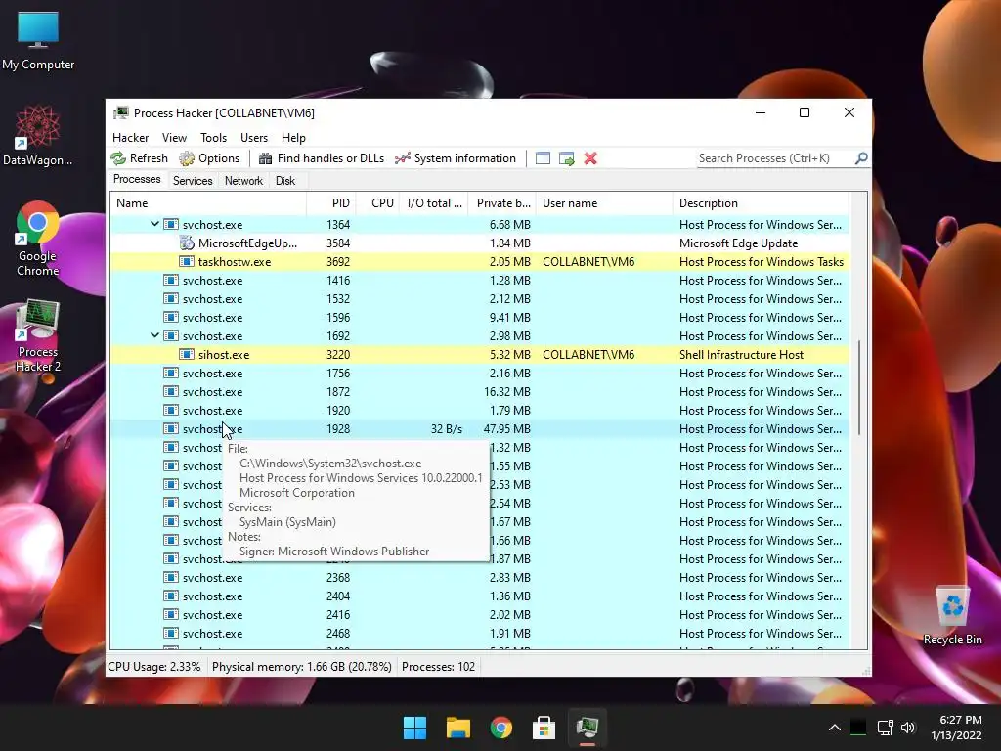Open the View menu
This screenshot has width=1001, height=751.
[x=174, y=137]
